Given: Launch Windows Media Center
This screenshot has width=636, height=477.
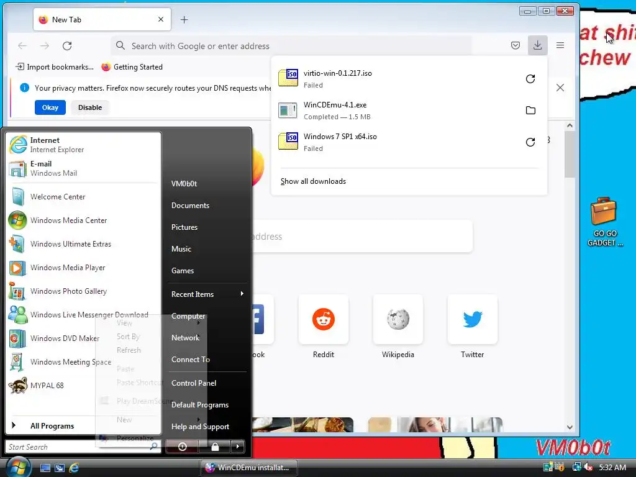Looking at the screenshot, I should (x=84, y=220).
